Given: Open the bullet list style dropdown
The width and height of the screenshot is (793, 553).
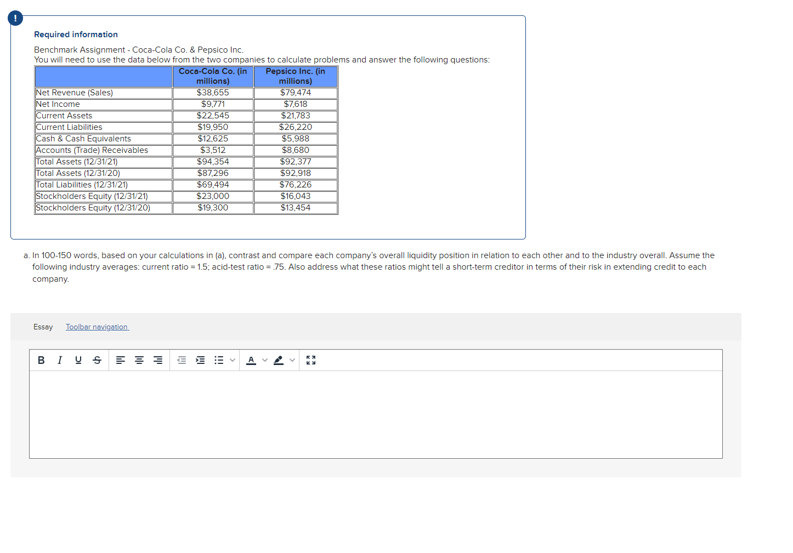Looking at the screenshot, I should coord(233,360).
